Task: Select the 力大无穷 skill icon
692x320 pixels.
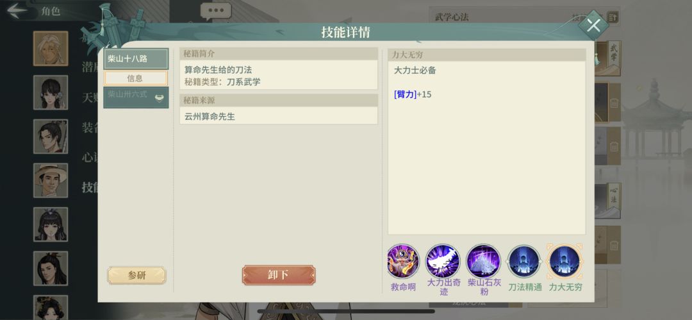Action: point(565,261)
